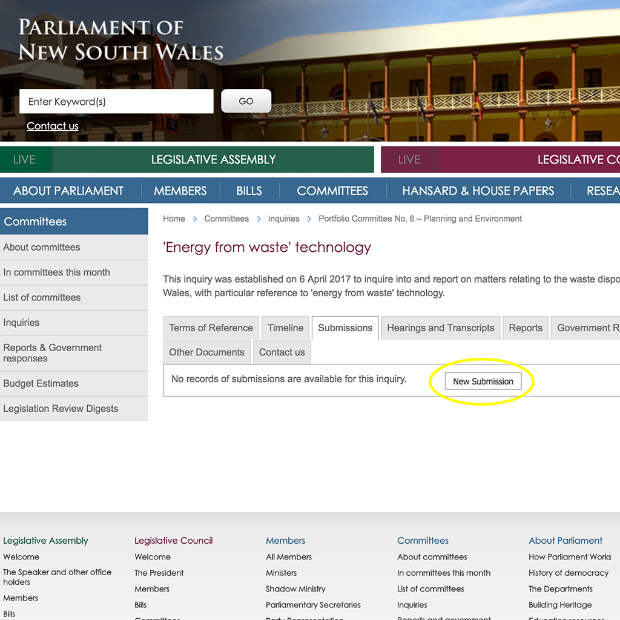The image size is (620, 620).
Task: Open Reports & Government responses in sidebar
Action: click(74, 353)
